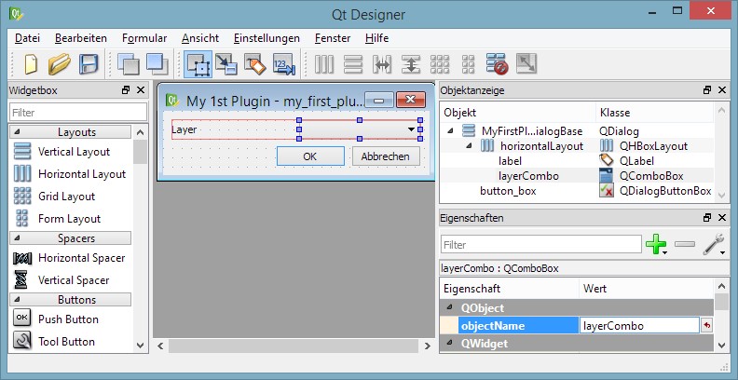Click the minus remove property icon
This screenshot has height=380, width=738.
click(685, 244)
